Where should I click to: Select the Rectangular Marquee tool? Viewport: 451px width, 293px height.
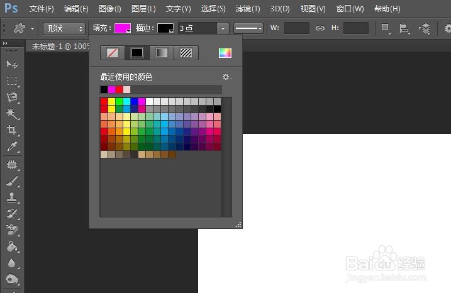12,81
